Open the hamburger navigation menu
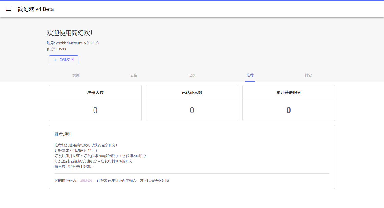This screenshot has width=384, height=208. (x=8, y=9)
